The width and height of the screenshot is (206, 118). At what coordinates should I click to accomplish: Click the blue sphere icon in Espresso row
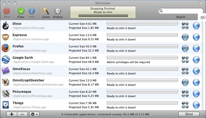[196, 37]
